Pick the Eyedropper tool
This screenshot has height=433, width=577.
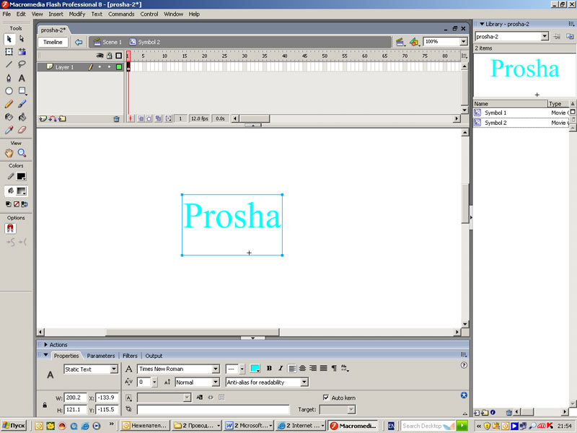(9, 130)
